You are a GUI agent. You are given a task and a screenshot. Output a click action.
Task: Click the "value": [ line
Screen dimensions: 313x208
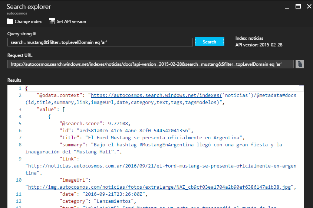click(x=51, y=110)
